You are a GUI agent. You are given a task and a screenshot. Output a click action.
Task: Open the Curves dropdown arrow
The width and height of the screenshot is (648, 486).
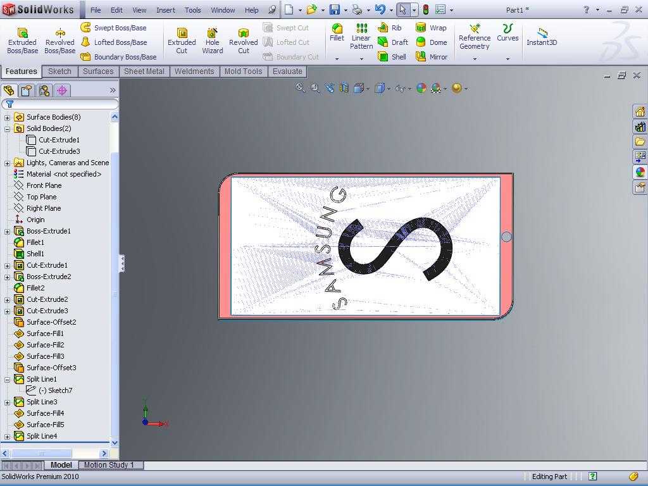point(508,59)
